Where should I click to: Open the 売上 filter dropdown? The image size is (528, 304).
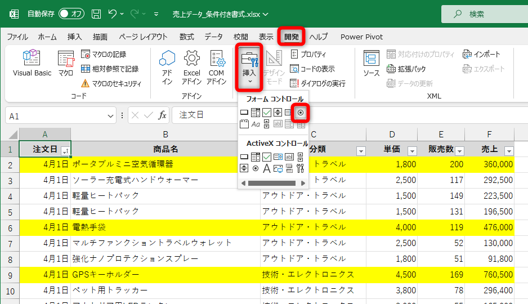click(x=509, y=151)
